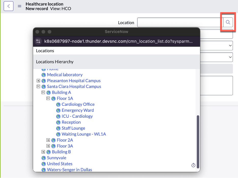Select Sunnyvale location

click(57, 158)
